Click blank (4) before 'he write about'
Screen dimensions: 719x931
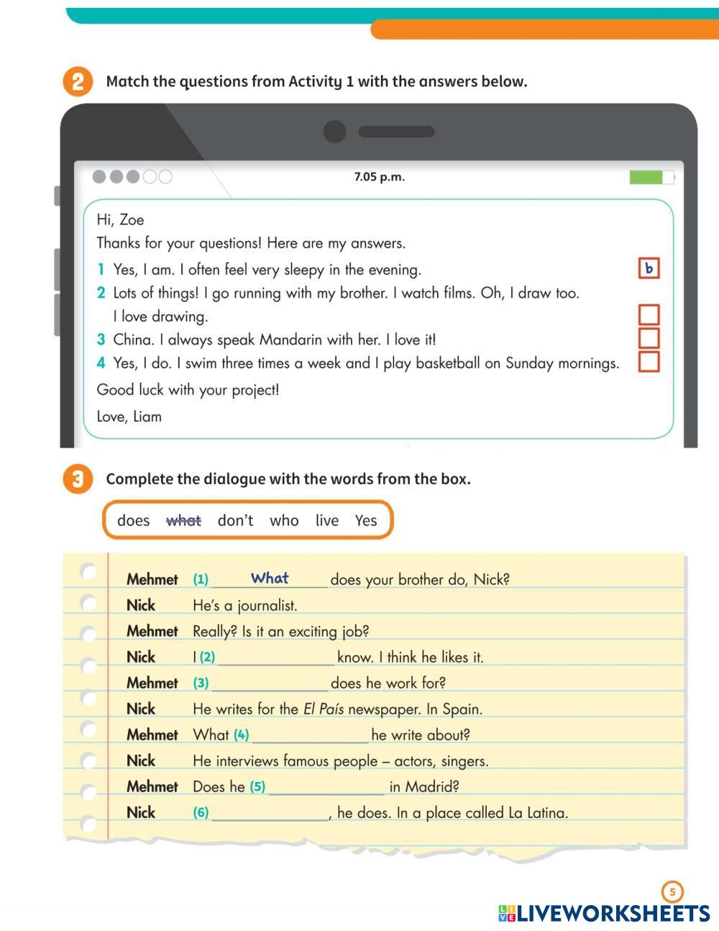pyautogui.click(x=310, y=735)
